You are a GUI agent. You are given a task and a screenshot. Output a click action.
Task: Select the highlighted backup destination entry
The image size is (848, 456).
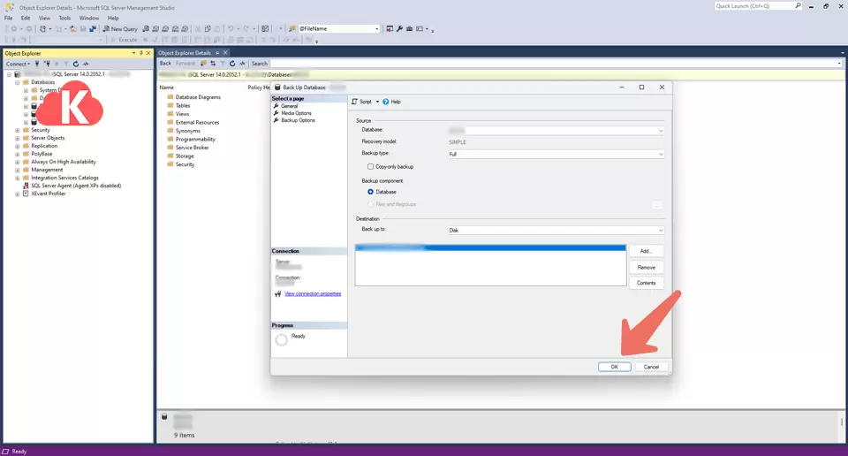click(x=490, y=249)
